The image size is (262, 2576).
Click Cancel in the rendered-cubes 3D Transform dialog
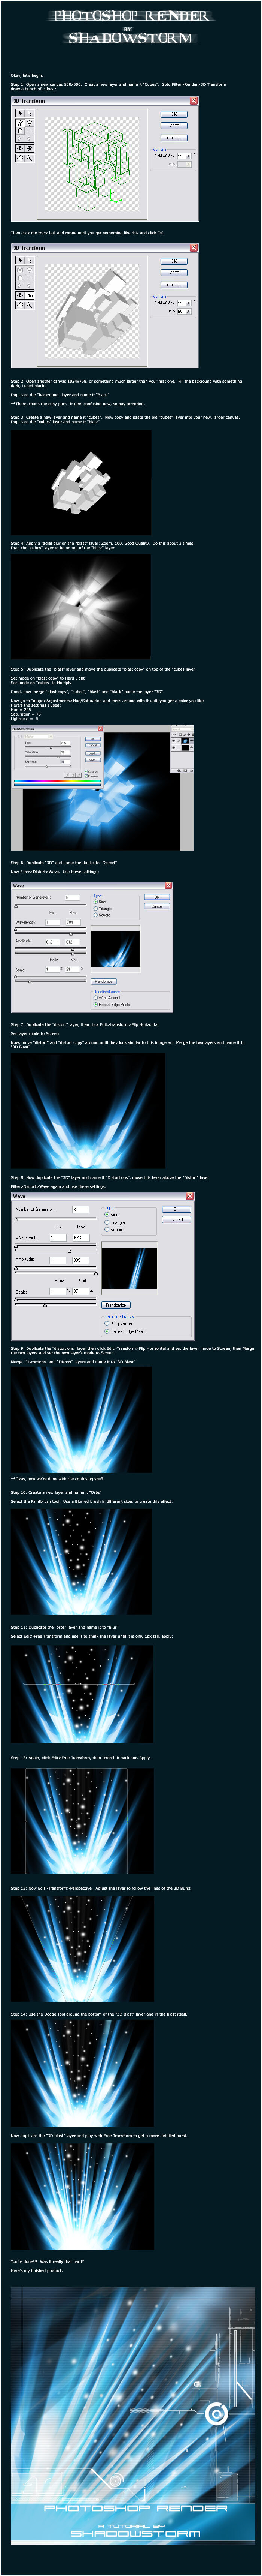click(x=174, y=272)
